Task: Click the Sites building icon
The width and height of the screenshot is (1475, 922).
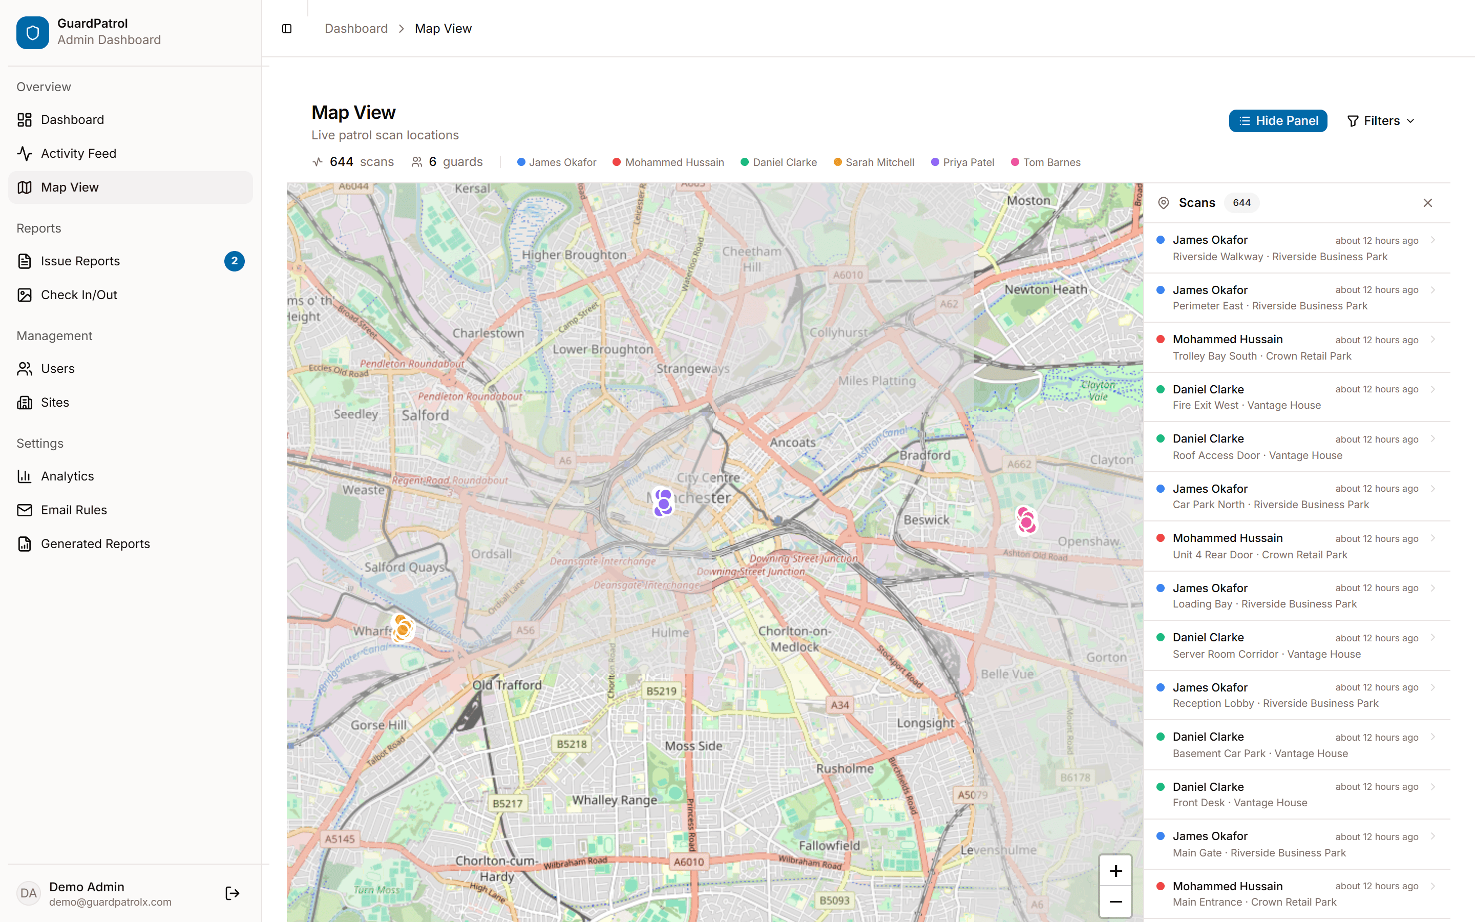Action: coord(25,403)
